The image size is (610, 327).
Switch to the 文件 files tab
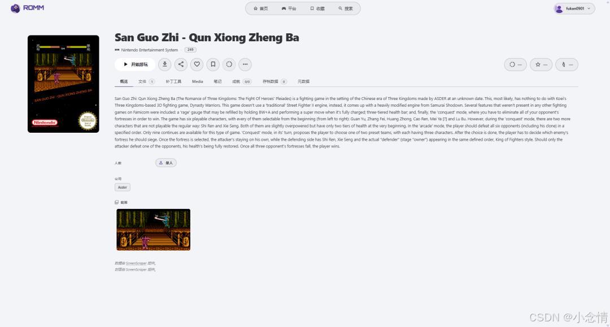coord(146,82)
